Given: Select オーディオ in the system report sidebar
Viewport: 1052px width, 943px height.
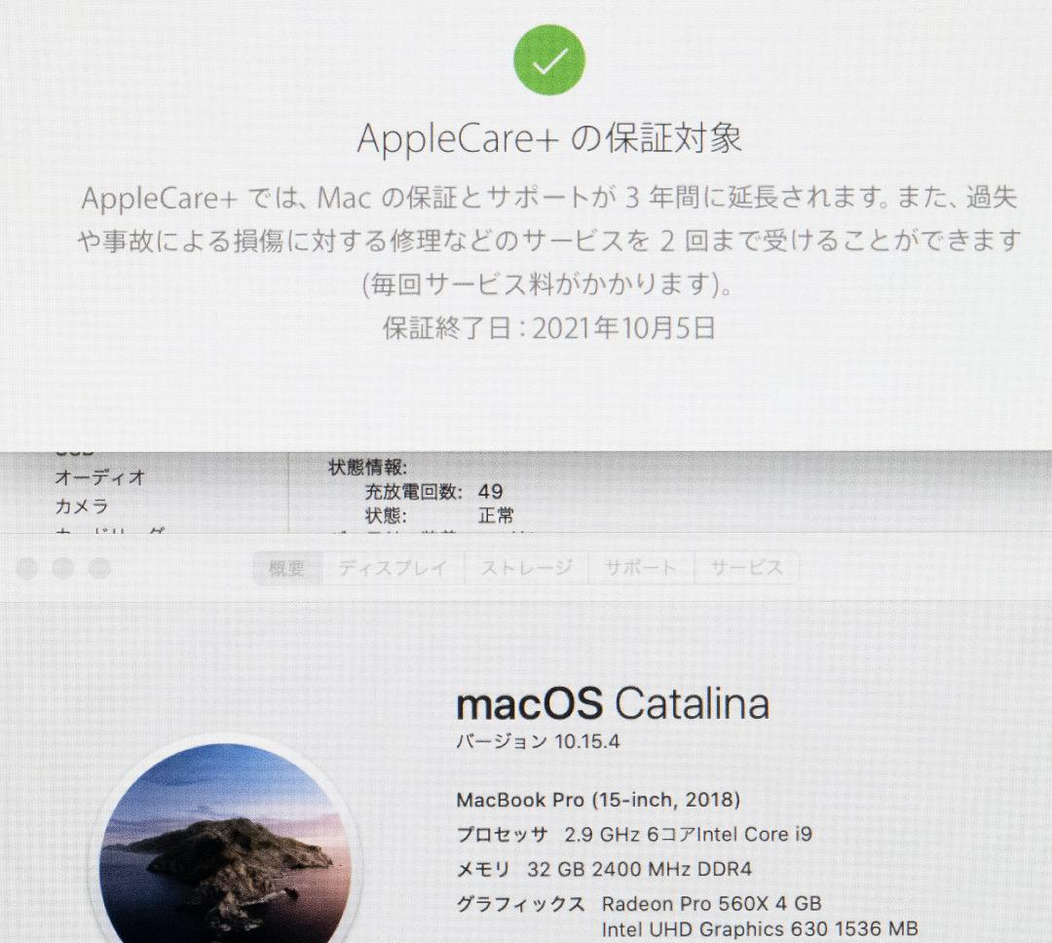Looking at the screenshot, I should coord(100,477).
